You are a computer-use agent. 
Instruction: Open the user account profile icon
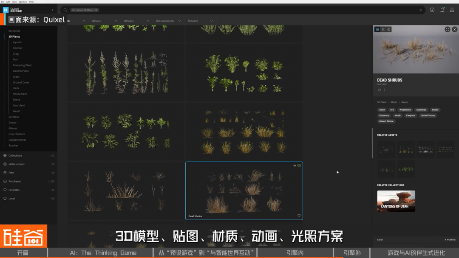pyautogui.click(x=452, y=10)
